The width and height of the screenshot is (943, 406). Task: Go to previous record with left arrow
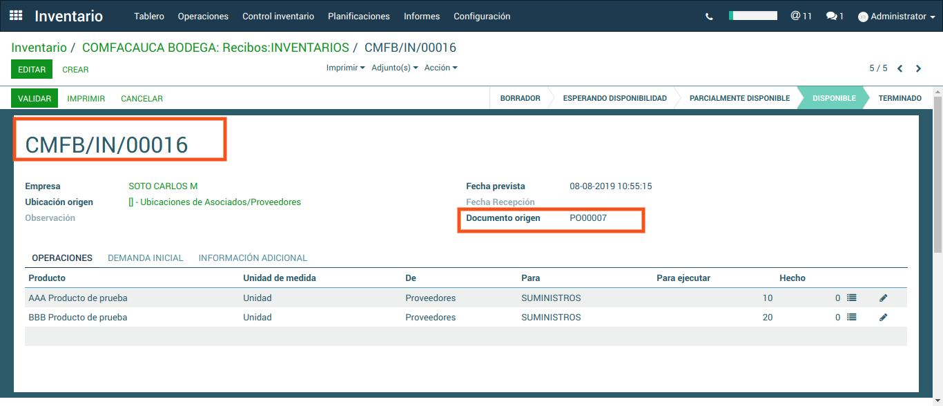[x=900, y=68]
